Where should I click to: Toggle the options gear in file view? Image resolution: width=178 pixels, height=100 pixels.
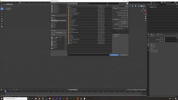point(127,4)
